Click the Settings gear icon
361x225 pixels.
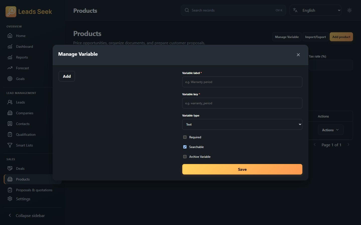[10, 199]
